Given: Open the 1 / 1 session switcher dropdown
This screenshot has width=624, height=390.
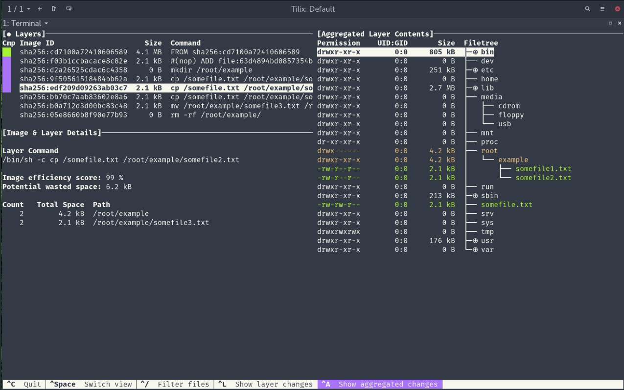Looking at the screenshot, I should pyautogui.click(x=19, y=9).
